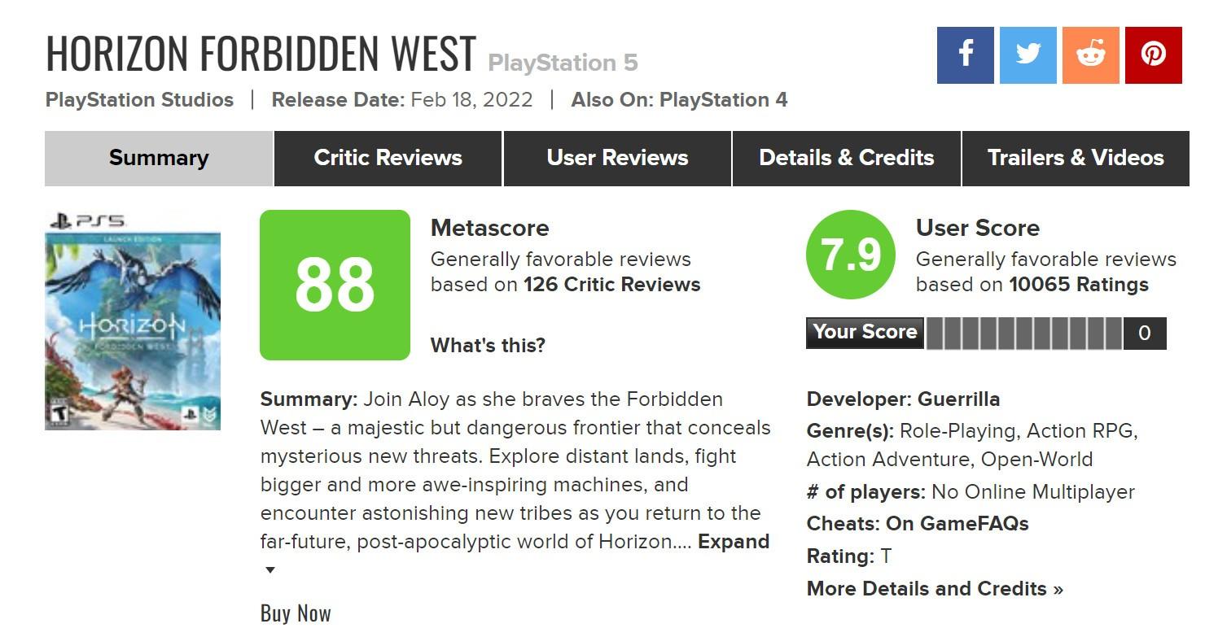Open the Critic Reviews tab

388,158
